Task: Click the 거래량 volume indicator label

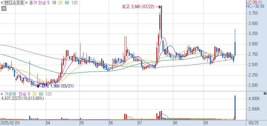Action: click(x=11, y=94)
